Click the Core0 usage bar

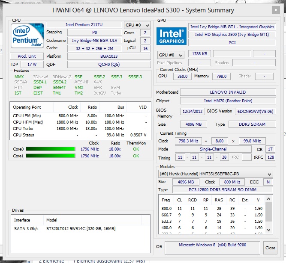tap(51, 149)
